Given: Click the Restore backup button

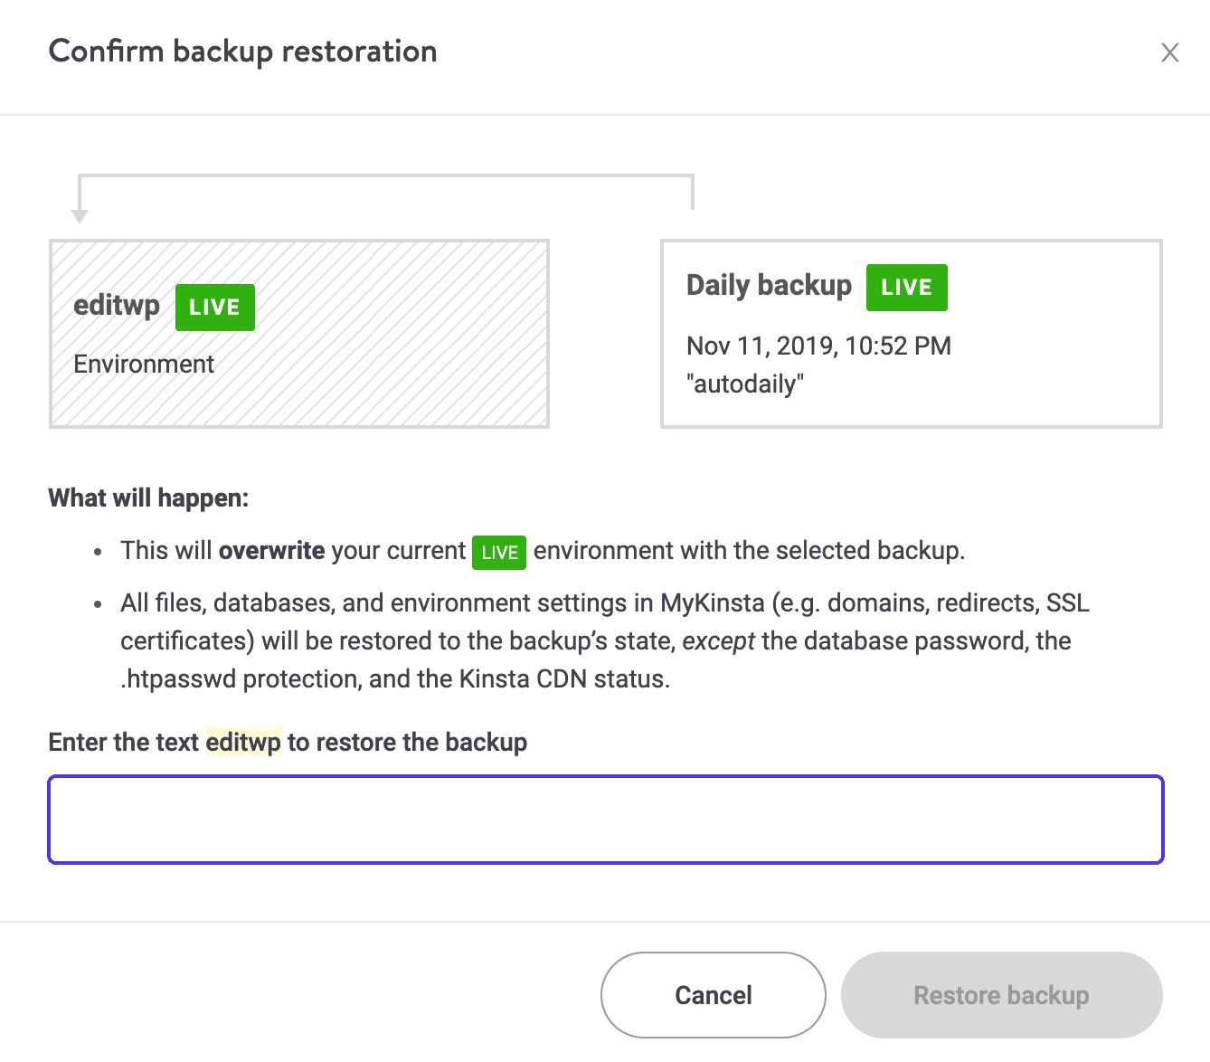Looking at the screenshot, I should (1001, 994).
